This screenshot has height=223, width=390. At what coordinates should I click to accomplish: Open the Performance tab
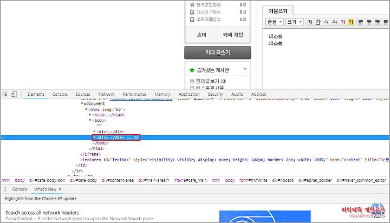point(134,94)
